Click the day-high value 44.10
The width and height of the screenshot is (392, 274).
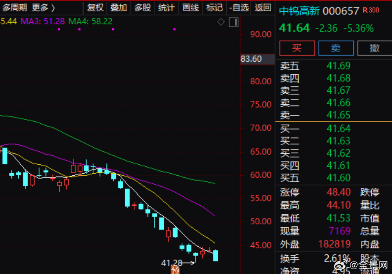point(338,205)
